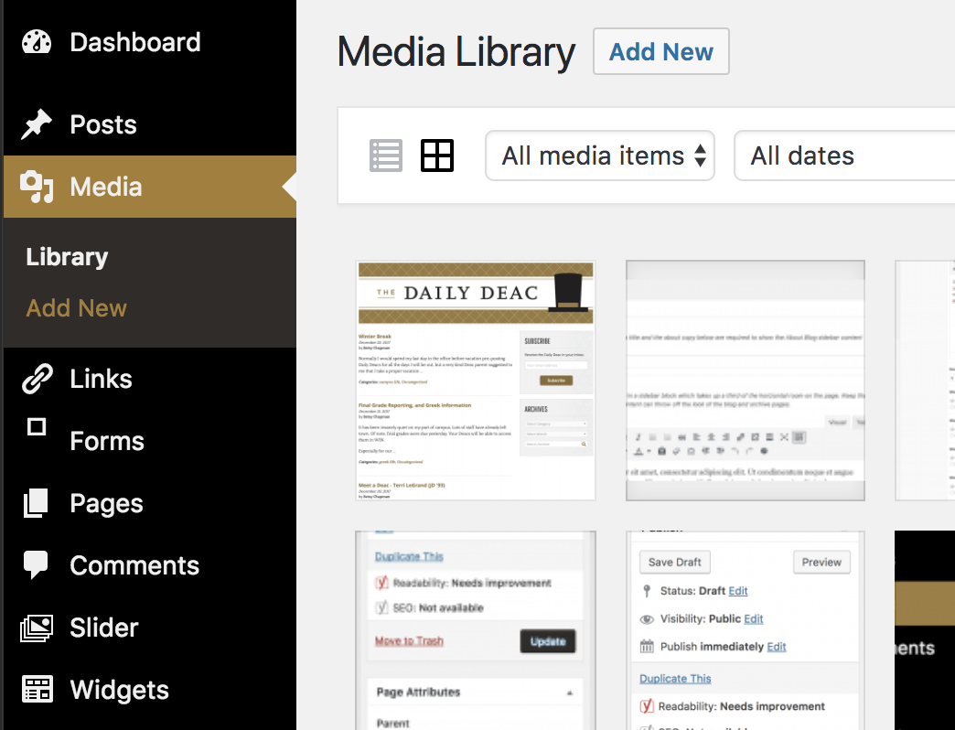Screen dimensions: 955x730
Task: Open the All dates filter dropdown
Action: (844, 156)
